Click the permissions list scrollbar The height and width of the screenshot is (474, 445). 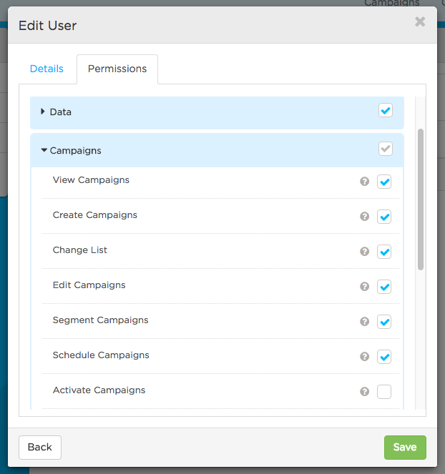(421, 199)
